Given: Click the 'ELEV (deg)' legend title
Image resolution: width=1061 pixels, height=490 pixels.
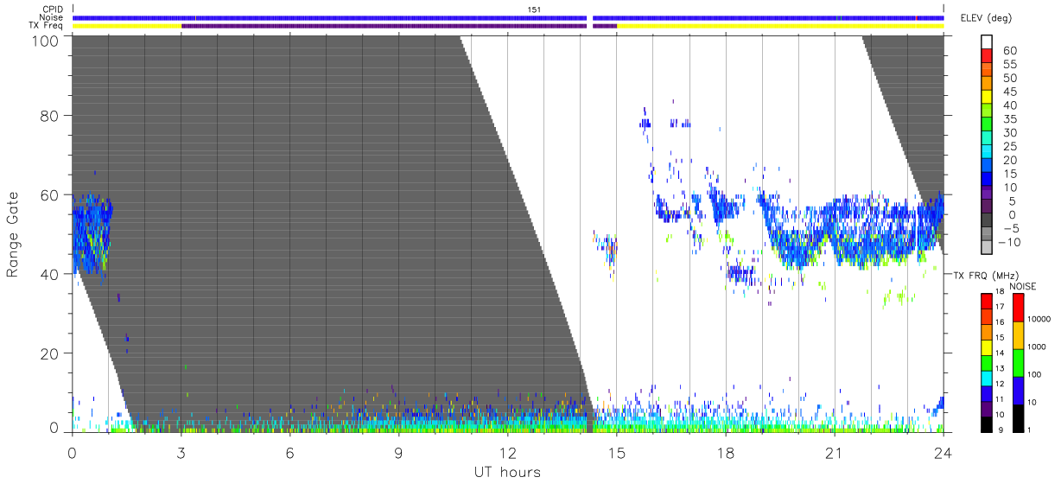Looking at the screenshot, I should click(x=986, y=18).
